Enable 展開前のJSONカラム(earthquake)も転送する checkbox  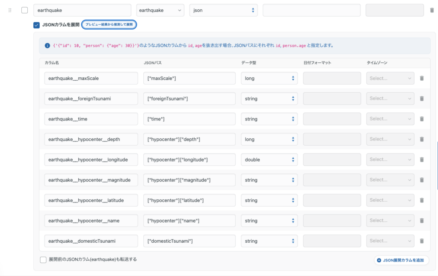point(43,260)
